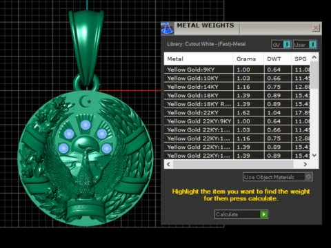
Task: Click the 17.8 SPG cell
Action: coord(301,112)
